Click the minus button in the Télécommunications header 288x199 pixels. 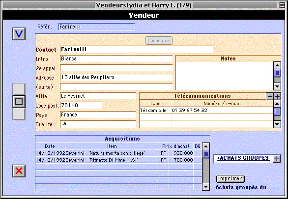pyautogui.click(x=270, y=96)
